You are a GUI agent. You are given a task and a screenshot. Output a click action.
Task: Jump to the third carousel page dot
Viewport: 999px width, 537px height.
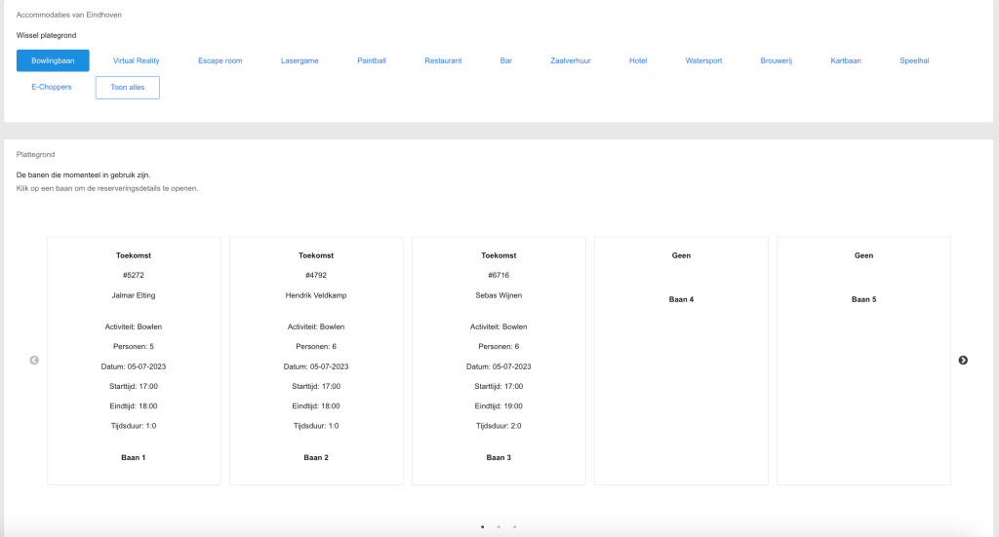coord(514,526)
